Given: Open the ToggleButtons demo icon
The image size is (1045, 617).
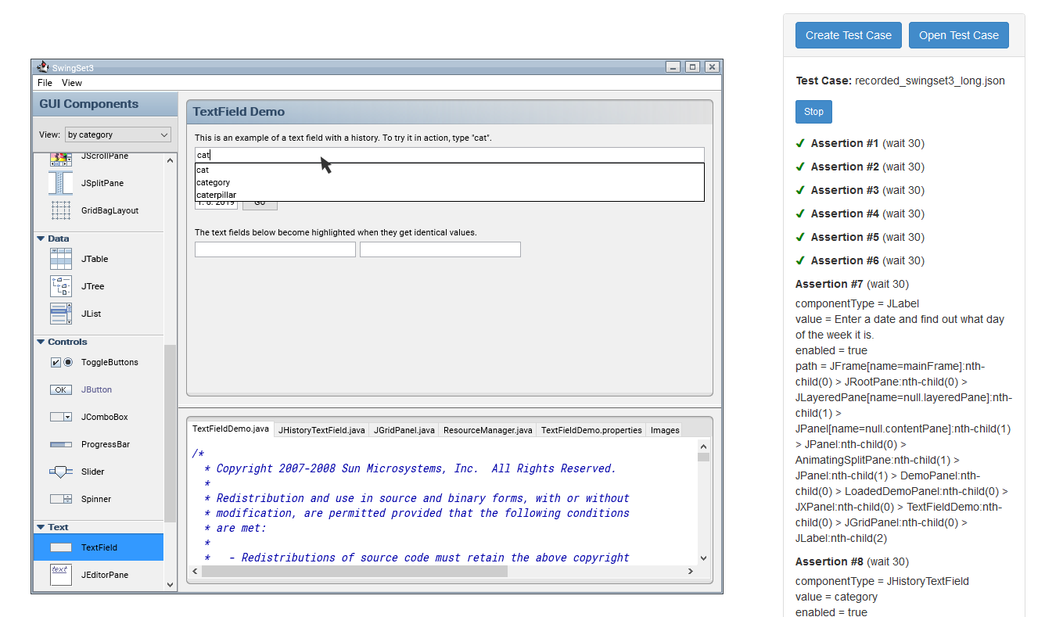Looking at the screenshot, I should 60,362.
